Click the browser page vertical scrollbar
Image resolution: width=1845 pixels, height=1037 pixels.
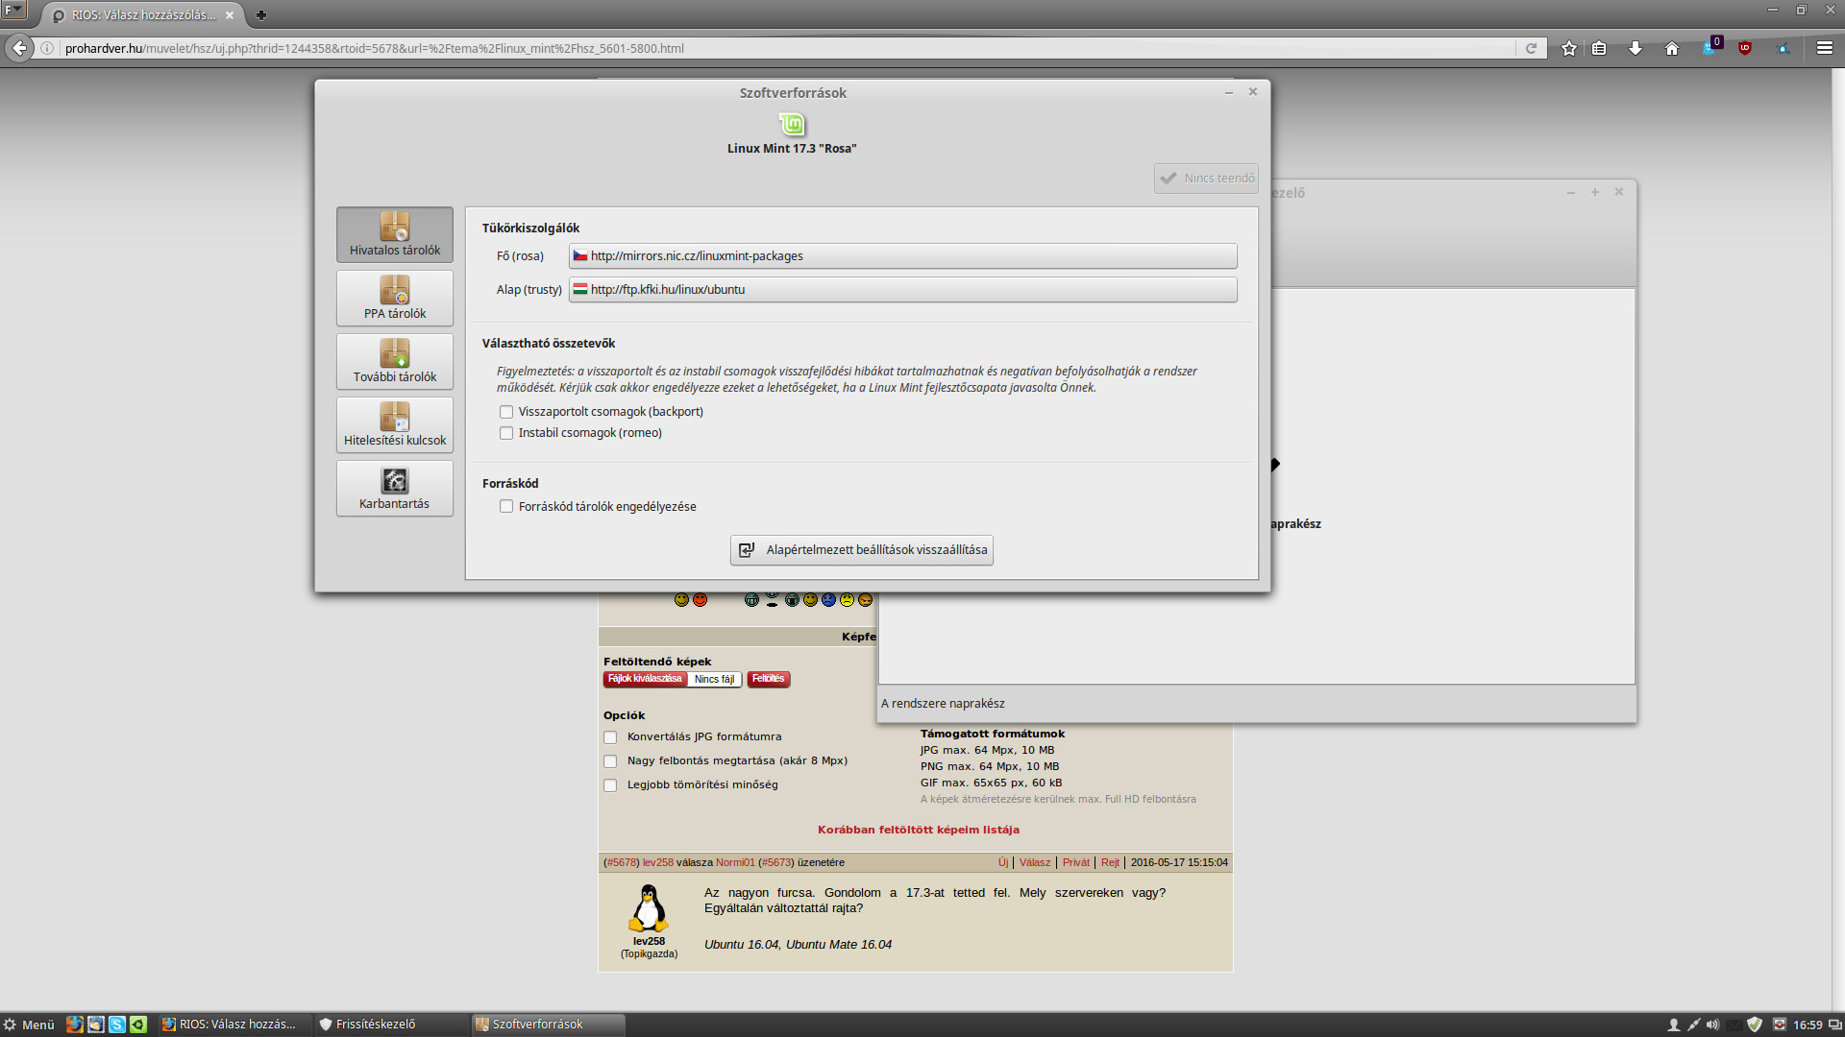point(1838,538)
